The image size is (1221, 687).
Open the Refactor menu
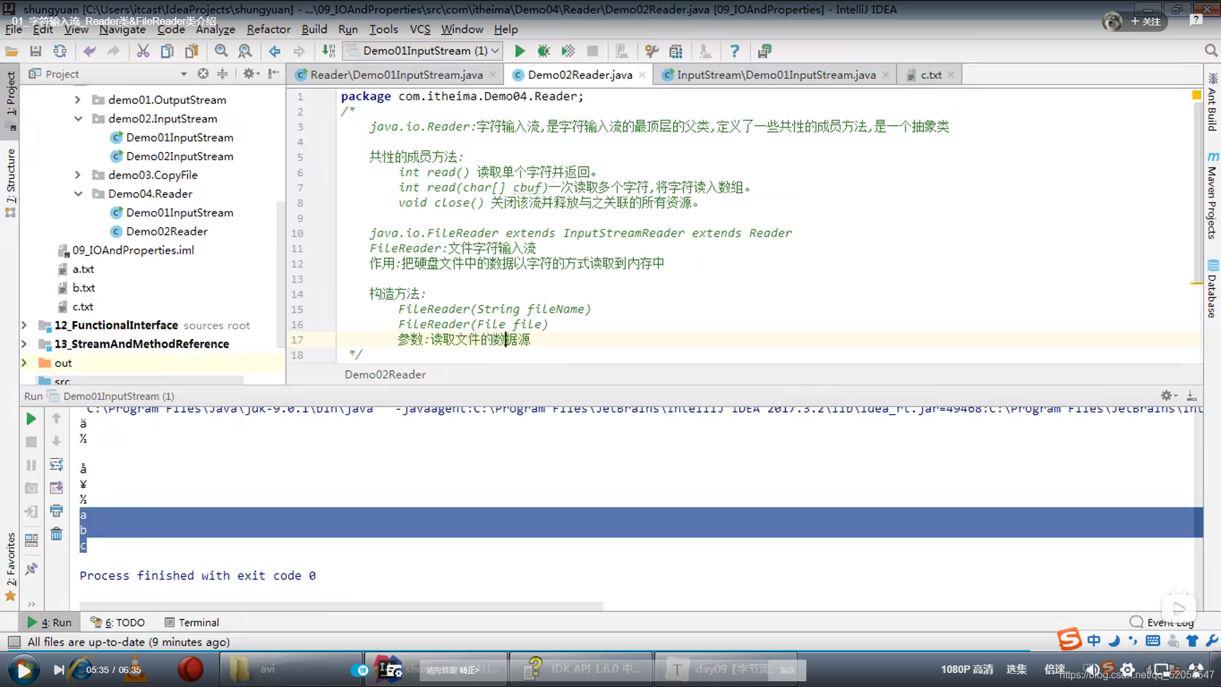tap(268, 29)
